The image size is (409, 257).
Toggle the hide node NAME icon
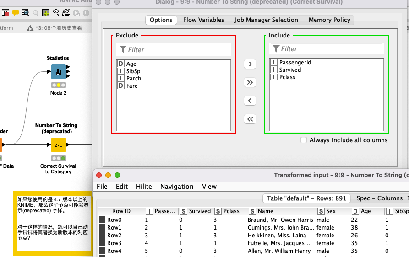66,13
